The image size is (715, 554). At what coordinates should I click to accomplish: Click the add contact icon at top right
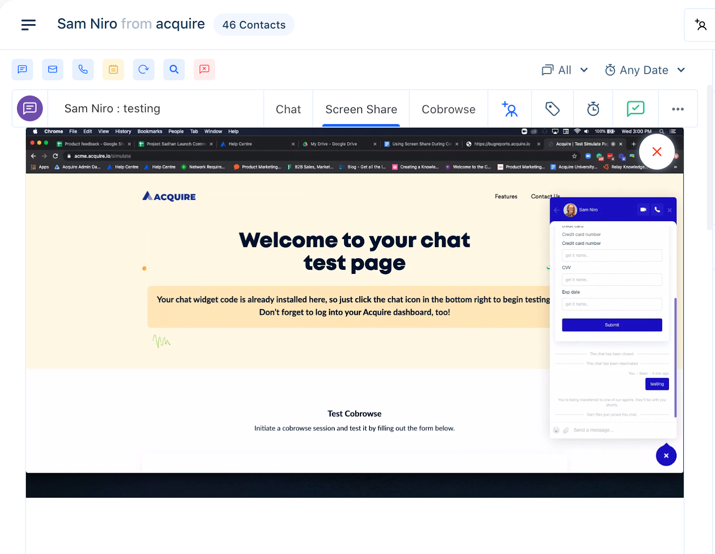tap(701, 25)
